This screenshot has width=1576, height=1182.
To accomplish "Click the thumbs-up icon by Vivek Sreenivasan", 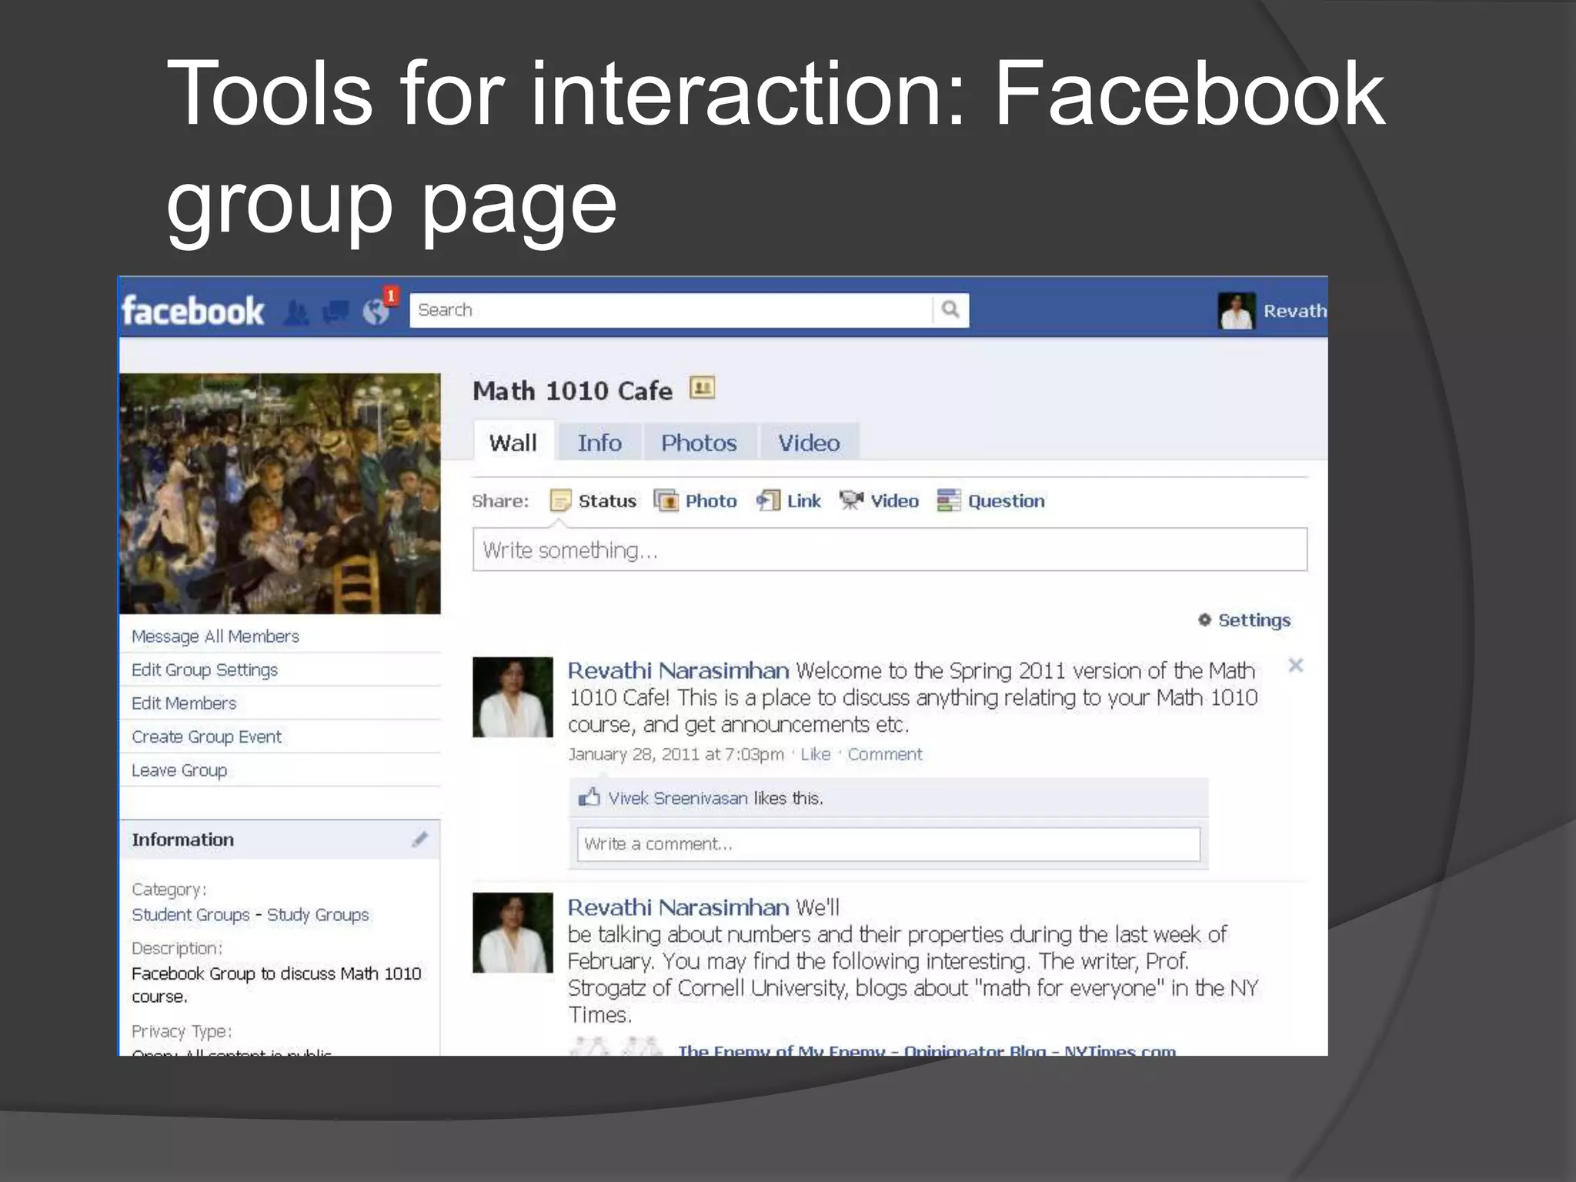I will click(589, 796).
